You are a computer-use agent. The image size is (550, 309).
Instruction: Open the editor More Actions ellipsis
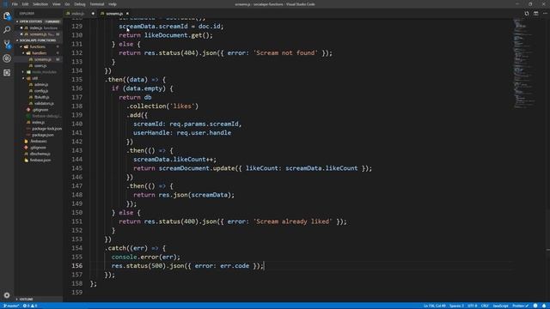tap(545, 14)
